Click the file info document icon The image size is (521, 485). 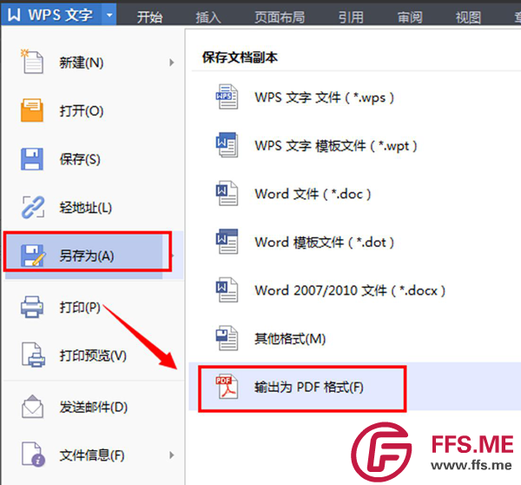(33, 454)
